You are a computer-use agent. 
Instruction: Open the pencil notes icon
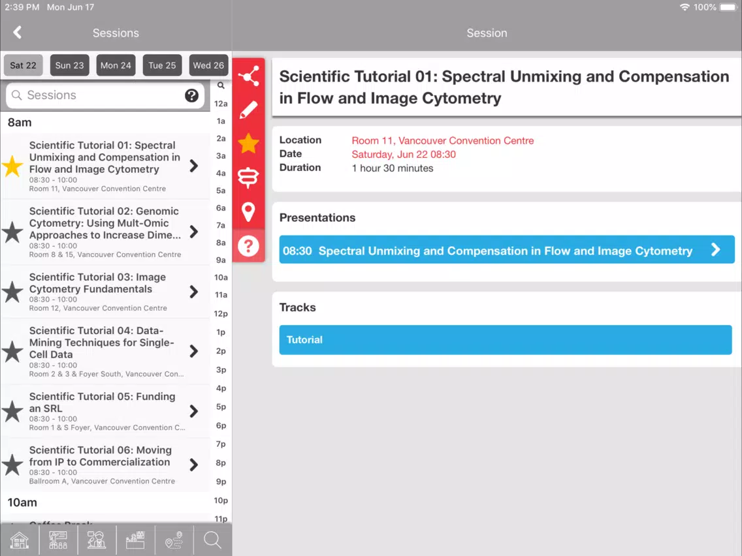[x=248, y=110]
